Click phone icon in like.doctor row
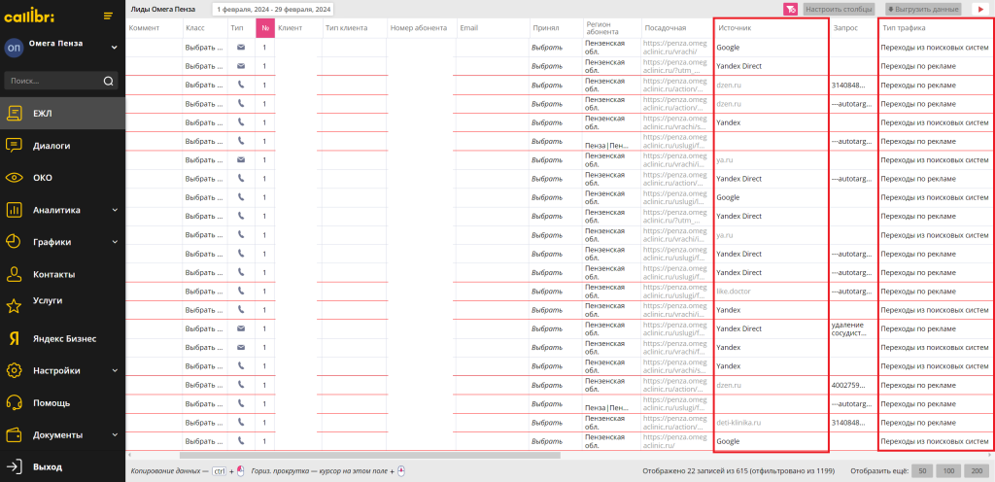995x482 pixels. (x=241, y=292)
